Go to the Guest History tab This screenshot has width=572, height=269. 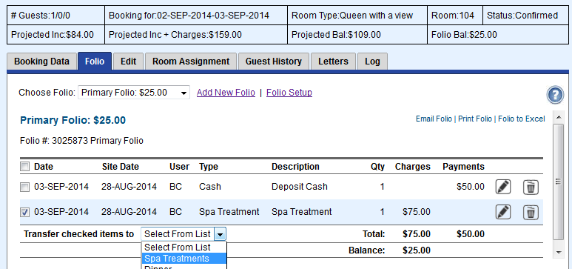coord(273,62)
